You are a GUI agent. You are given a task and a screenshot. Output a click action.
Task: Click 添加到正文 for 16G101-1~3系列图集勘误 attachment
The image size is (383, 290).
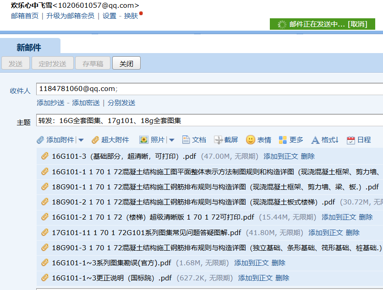[x=252, y=263]
